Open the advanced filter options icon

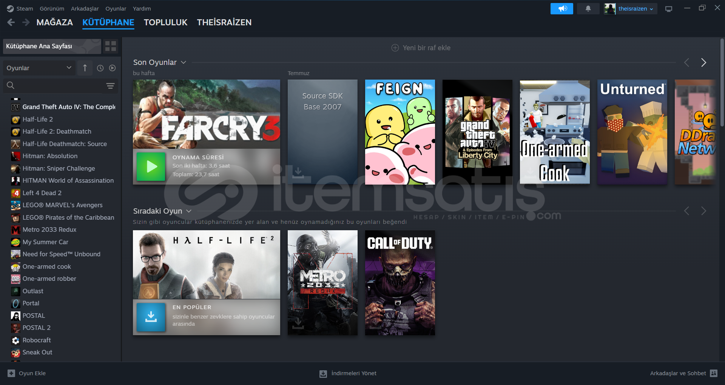110,86
